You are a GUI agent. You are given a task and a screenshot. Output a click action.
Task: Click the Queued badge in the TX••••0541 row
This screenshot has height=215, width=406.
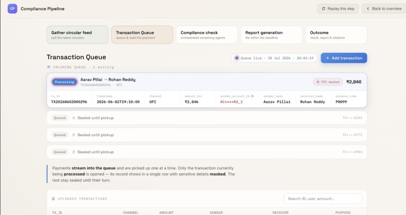60,118
